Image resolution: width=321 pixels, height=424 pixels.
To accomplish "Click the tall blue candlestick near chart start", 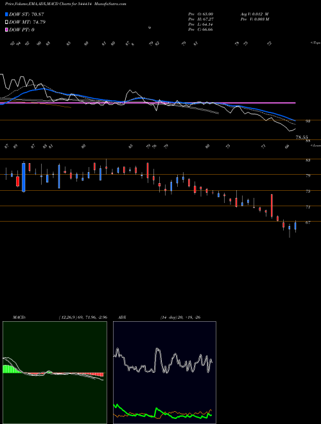I will pos(24,177).
